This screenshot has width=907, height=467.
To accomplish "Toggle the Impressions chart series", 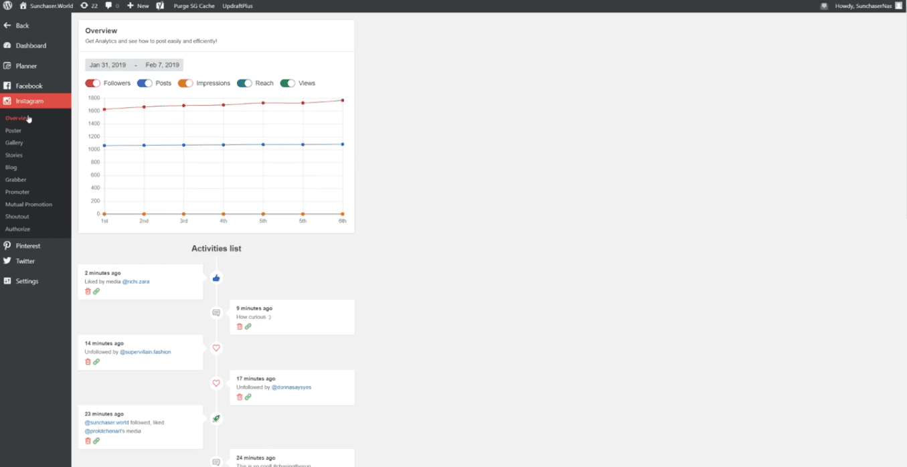I will [185, 84].
